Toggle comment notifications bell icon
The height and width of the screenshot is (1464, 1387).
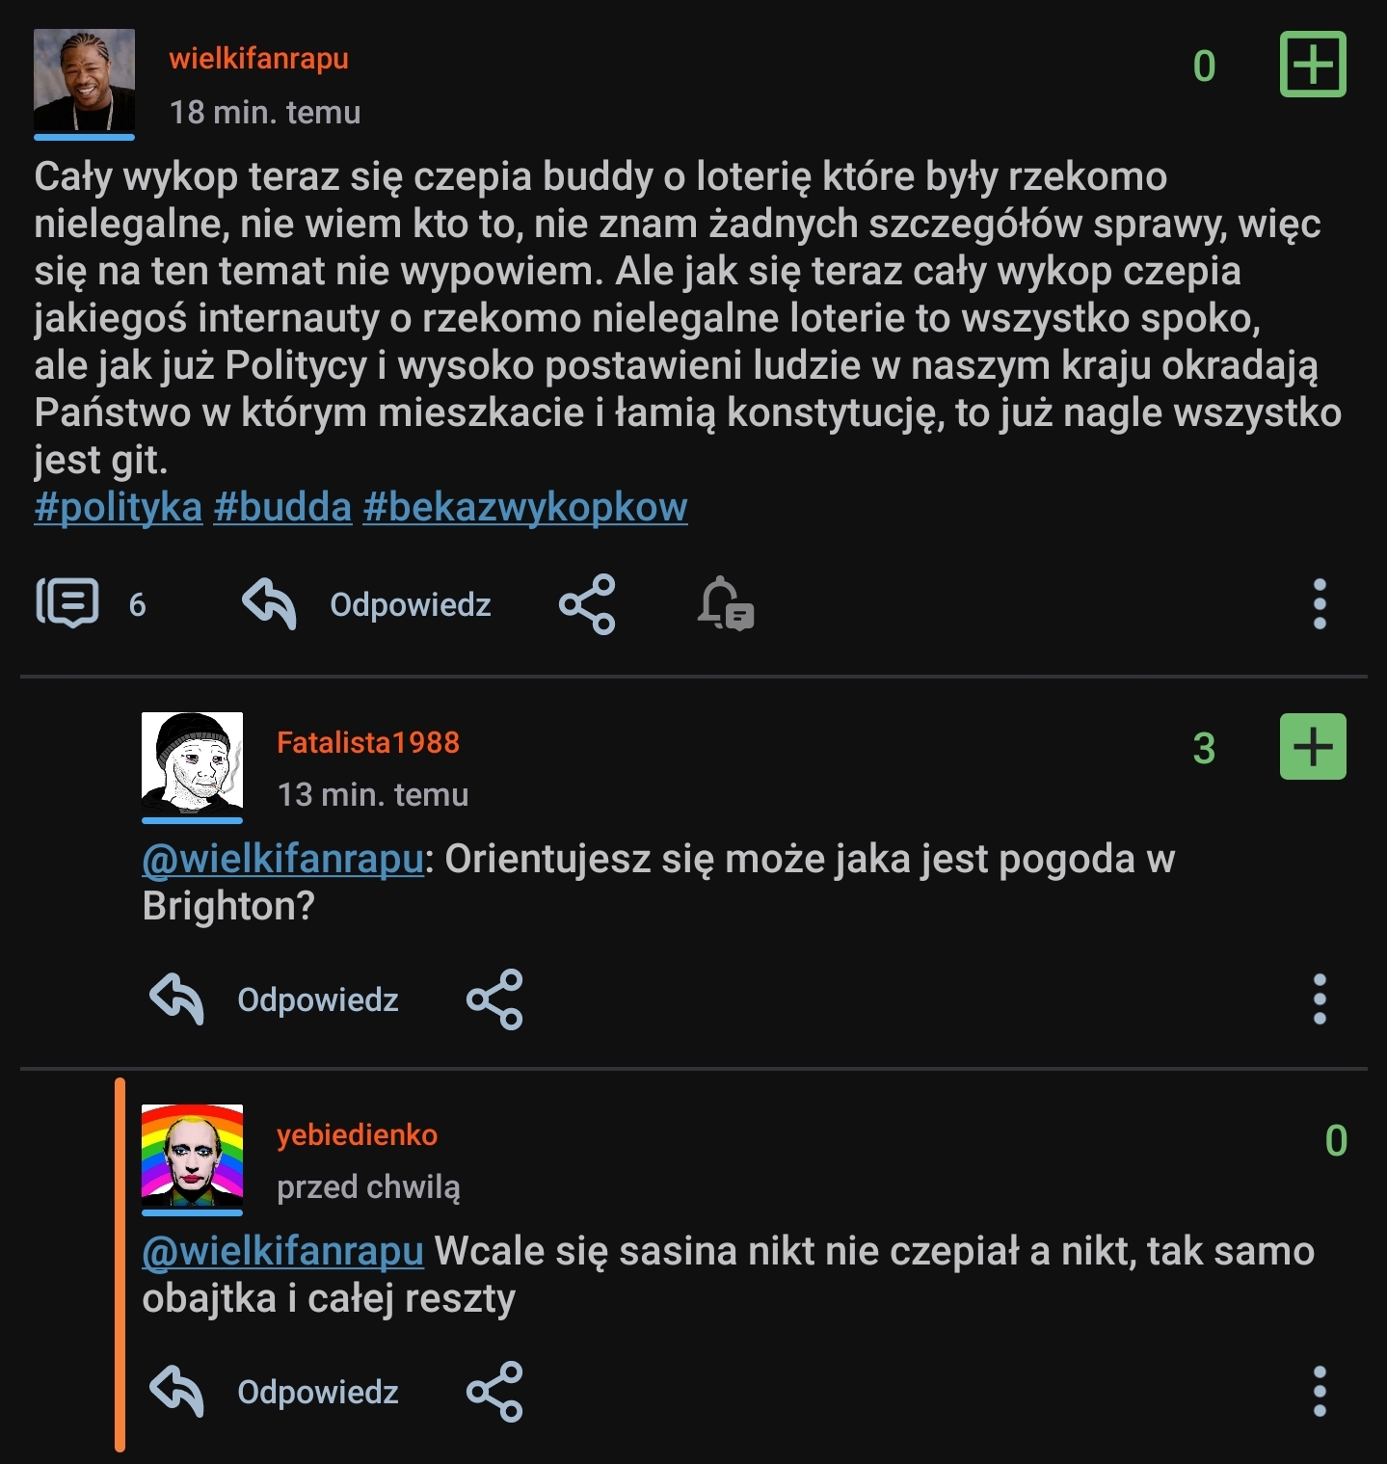pyautogui.click(x=726, y=604)
